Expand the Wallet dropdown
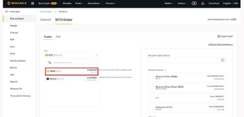The height and width of the screenshot is (117, 244). (x=169, y=3)
